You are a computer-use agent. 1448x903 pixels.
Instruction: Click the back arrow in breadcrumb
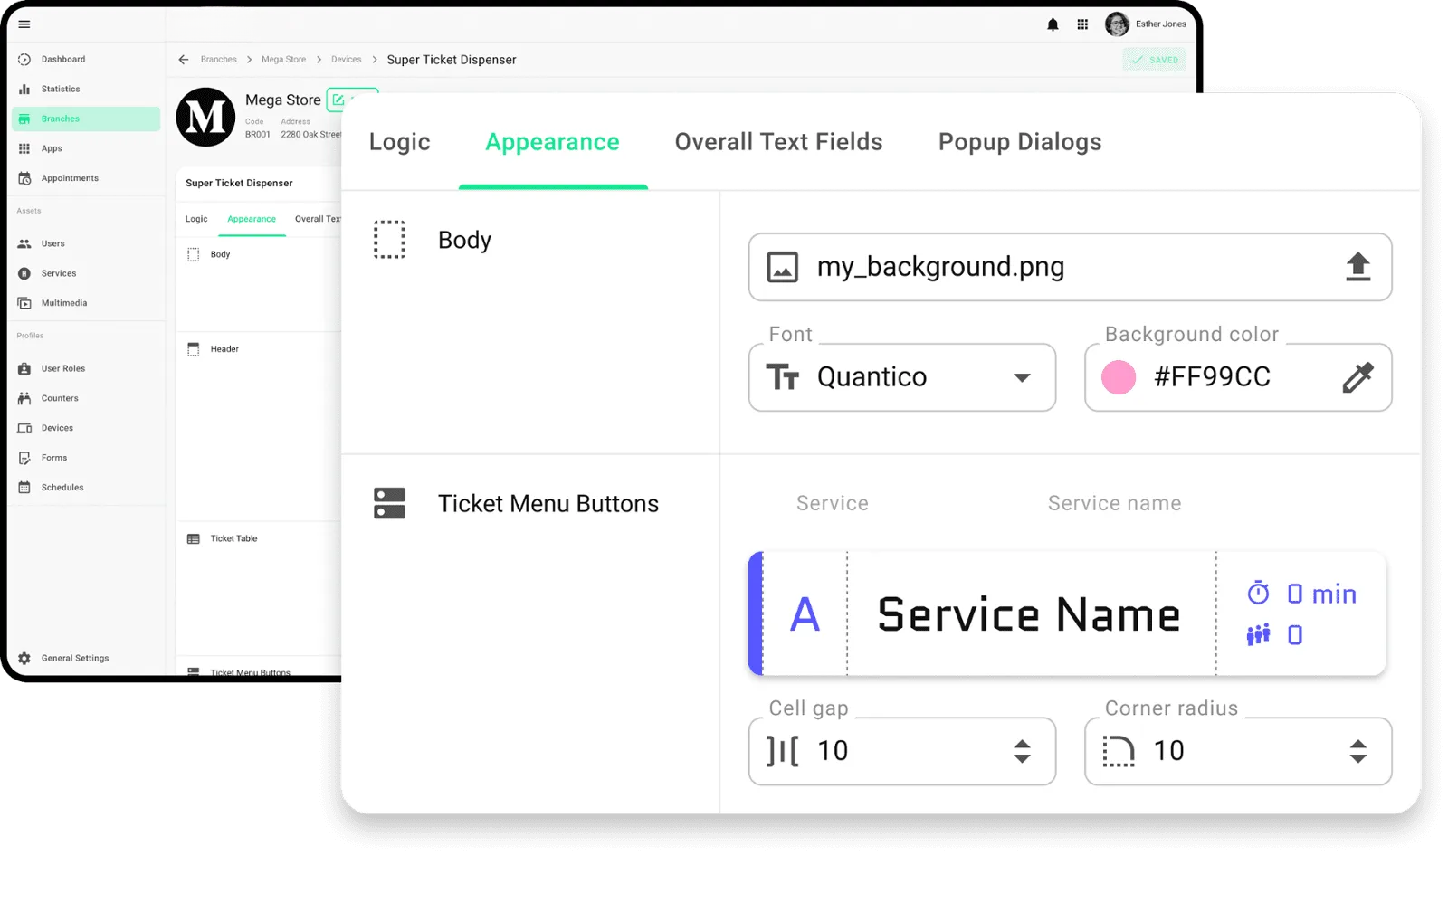pyautogui.click(x=184, y=60)
